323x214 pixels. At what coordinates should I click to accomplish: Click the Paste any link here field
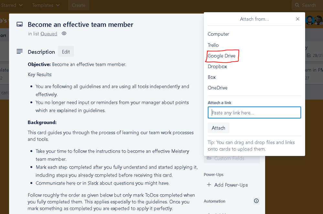[254, 112]
